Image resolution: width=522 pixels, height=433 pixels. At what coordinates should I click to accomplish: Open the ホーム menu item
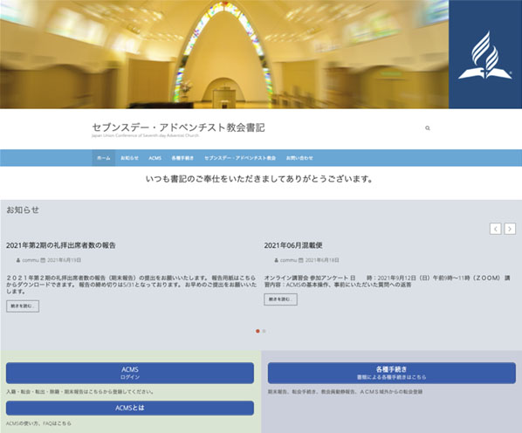[x=104, y=158]
